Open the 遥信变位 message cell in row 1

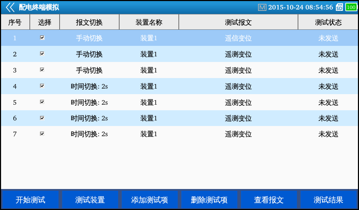click(238, 38)
